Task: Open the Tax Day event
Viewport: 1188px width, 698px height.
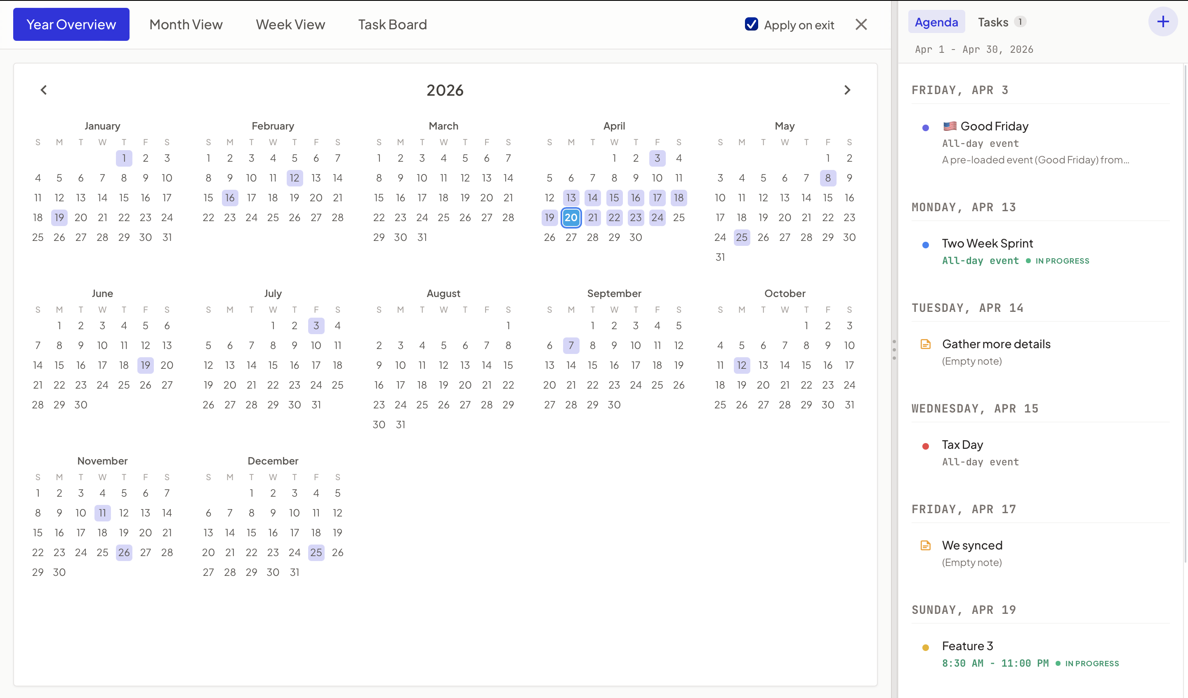Action: [x=1040, y=453]
